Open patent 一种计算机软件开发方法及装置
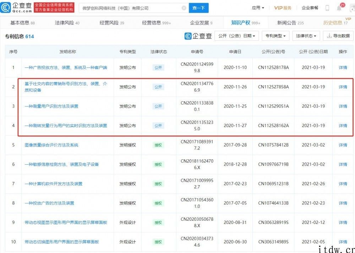Screen dimensions: 355x253 (54, 184)
